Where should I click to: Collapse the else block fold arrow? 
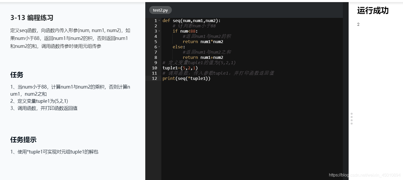pyautogui.click(x=159, y=47)
